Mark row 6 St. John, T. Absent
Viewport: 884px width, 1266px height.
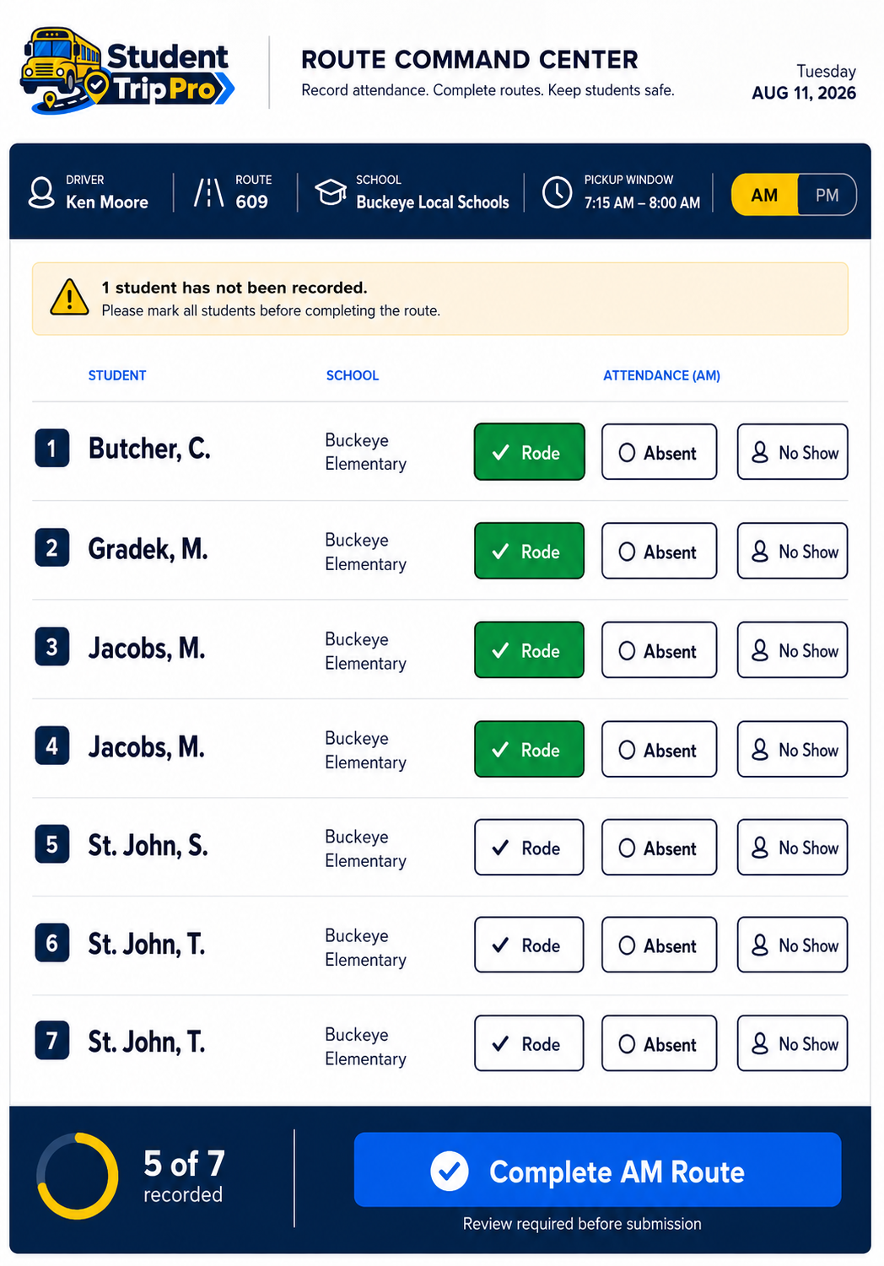point(659,945)
